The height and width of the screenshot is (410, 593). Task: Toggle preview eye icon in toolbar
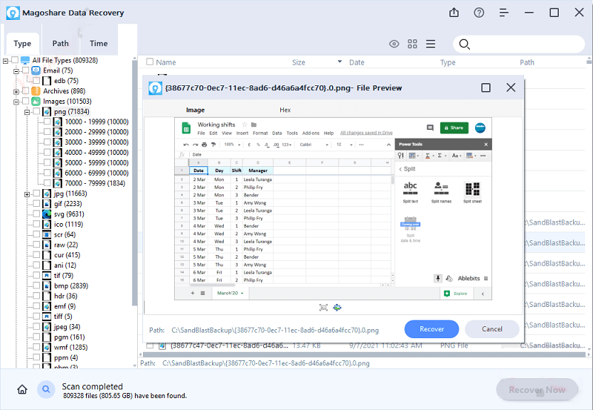pos(394,44)
